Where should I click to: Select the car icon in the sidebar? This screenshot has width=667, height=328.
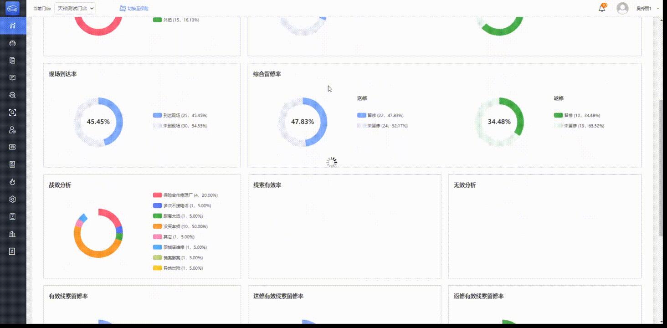pos(12,43)
